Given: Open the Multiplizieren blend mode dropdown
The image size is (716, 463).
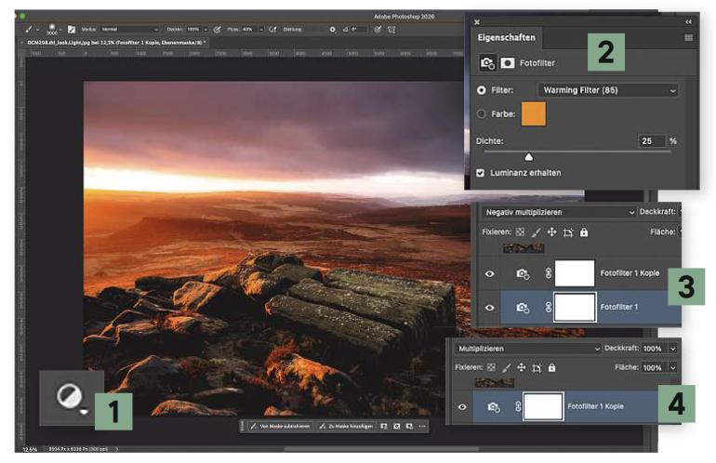Looking at the screenshot, I should tap(527, 349).
